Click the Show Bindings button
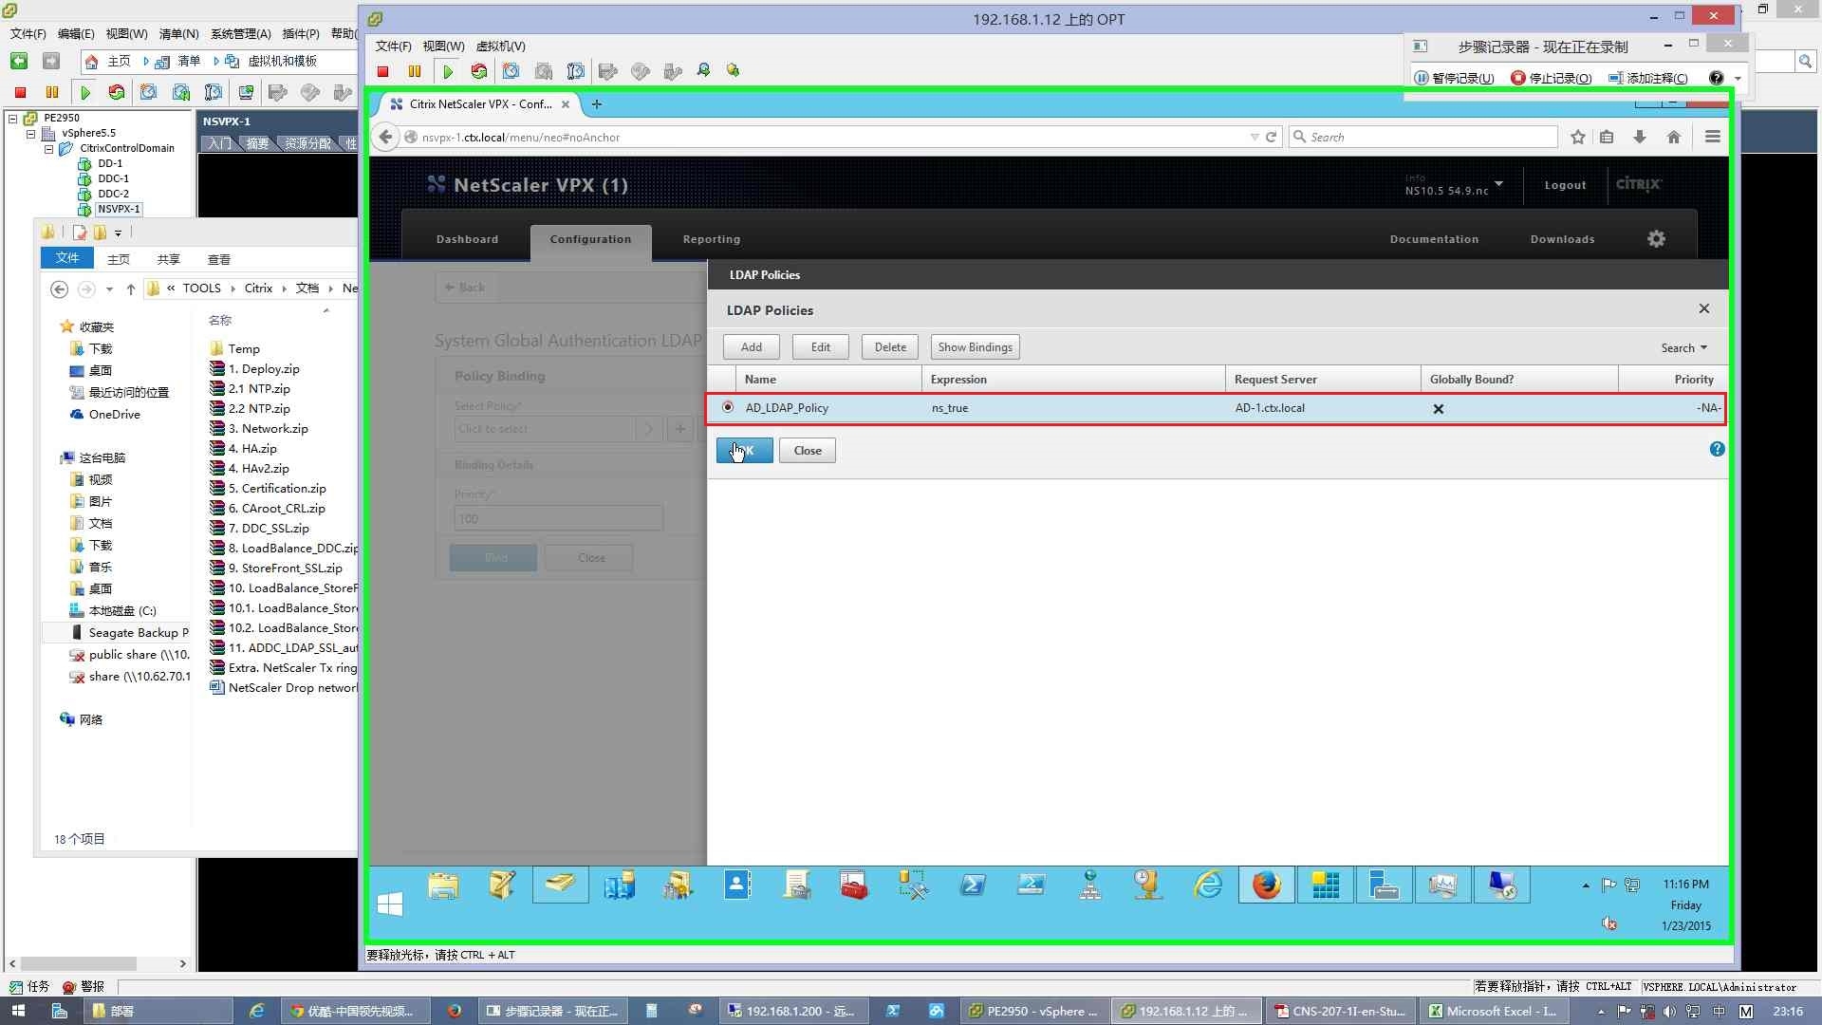This screenshot has width=1822, height=1025. pos(975,347)
